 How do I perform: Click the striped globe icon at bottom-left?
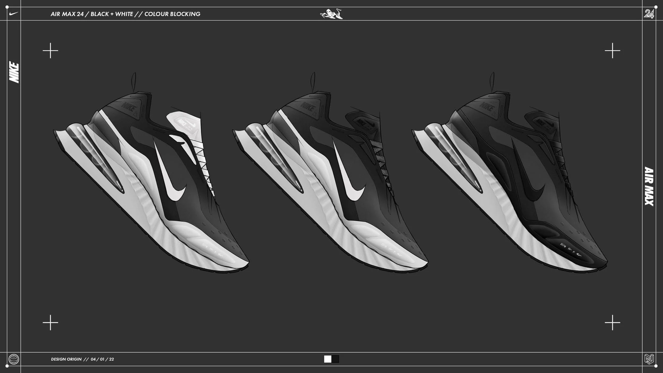click(14, 359)
